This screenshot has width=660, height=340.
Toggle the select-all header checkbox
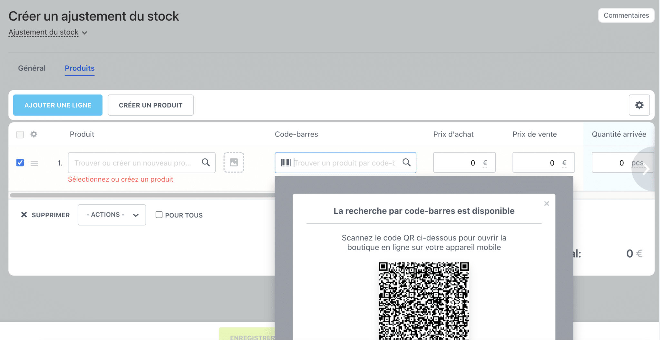tap(20, 134)
